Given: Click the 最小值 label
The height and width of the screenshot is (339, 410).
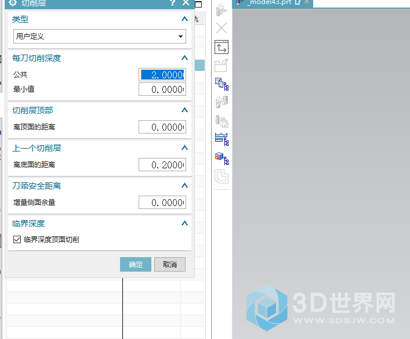Looking at the screenshot, I should point(24,89).
